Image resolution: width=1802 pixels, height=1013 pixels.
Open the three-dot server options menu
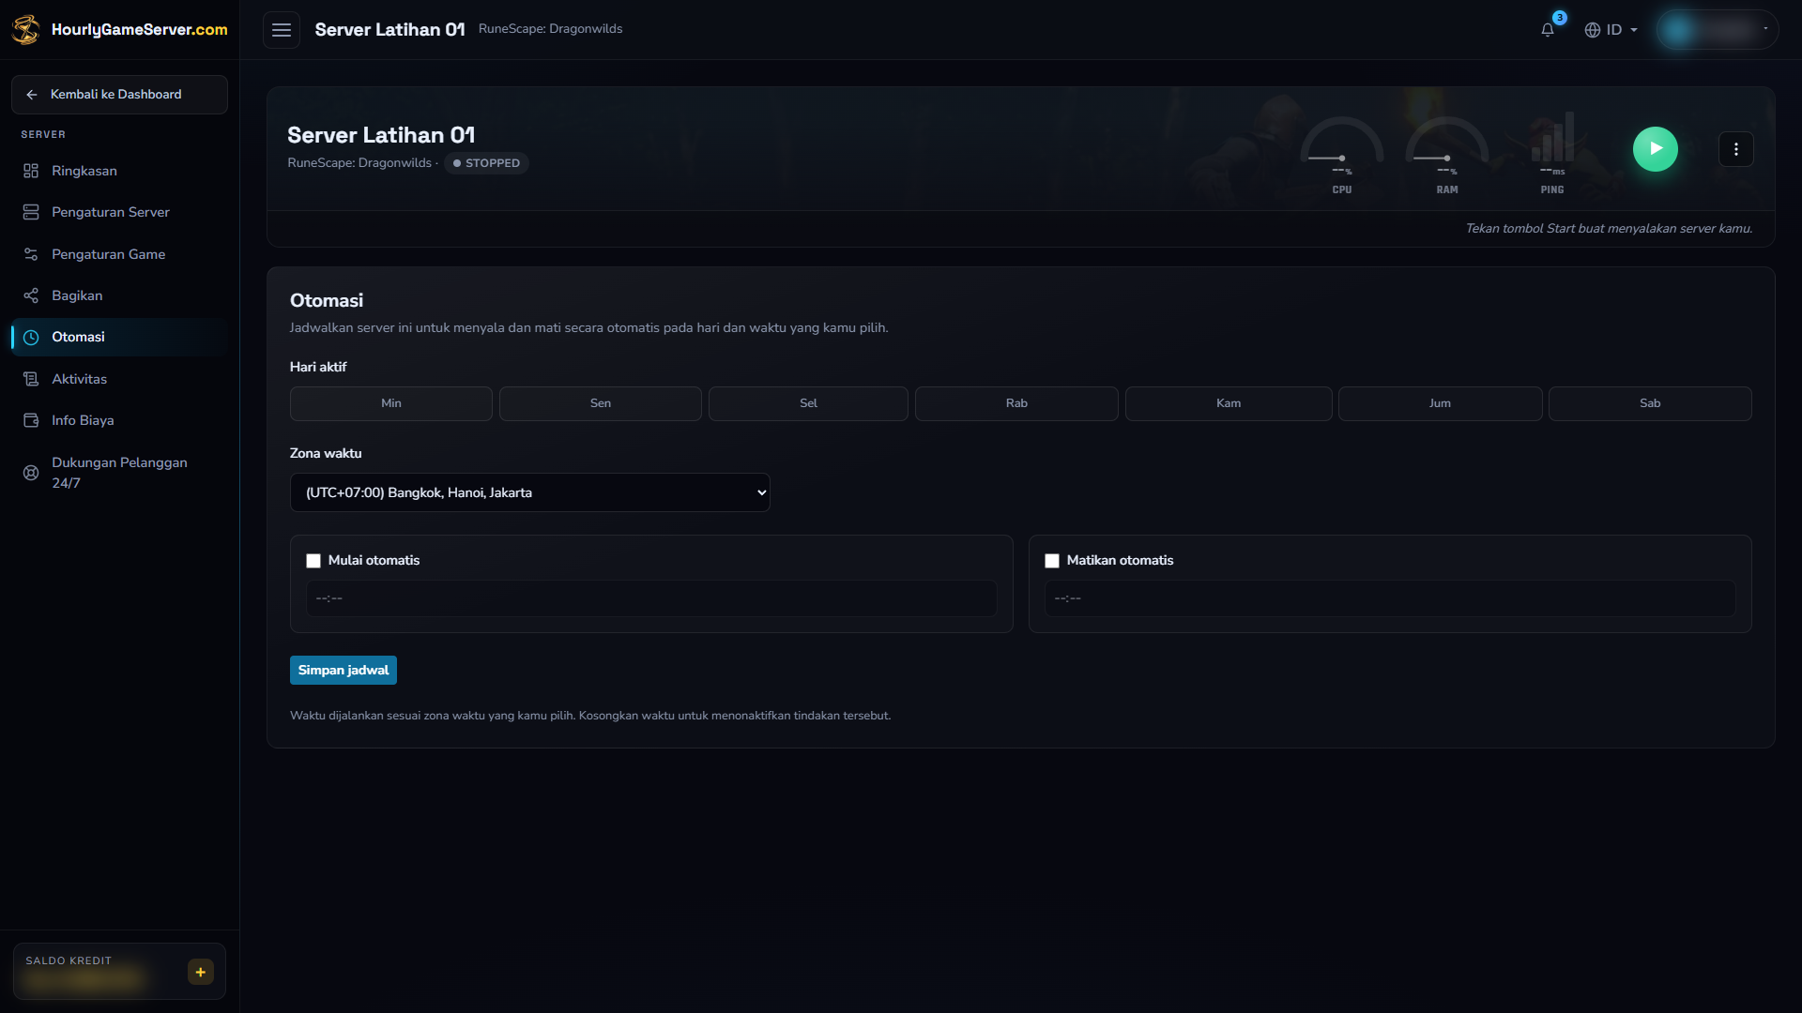[1736, 149]
